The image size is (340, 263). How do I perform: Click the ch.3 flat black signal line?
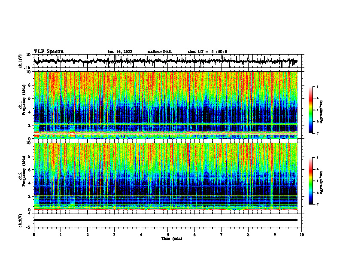pyautogui.click(x=166, y=220)
